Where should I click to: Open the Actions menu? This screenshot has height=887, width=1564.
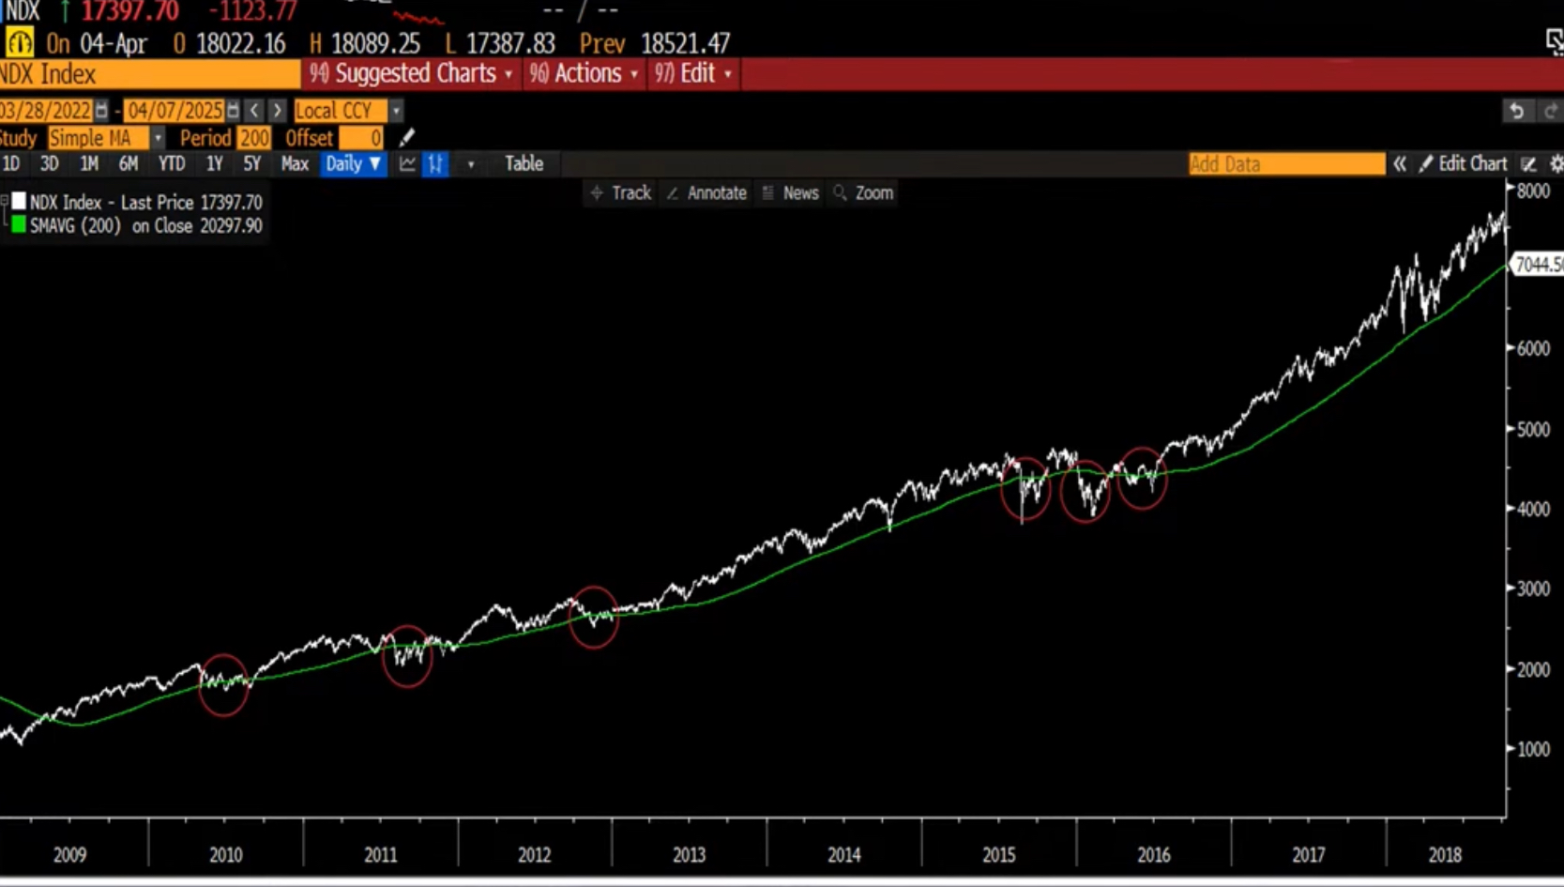pos(584,74)
